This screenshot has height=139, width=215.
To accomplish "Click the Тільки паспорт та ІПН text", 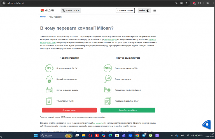I will 65,101.
